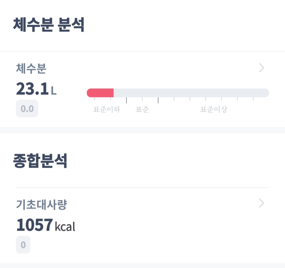Click the dark tick mark right of 표준
Screen dimensions: 285x268
click(158, 100)
